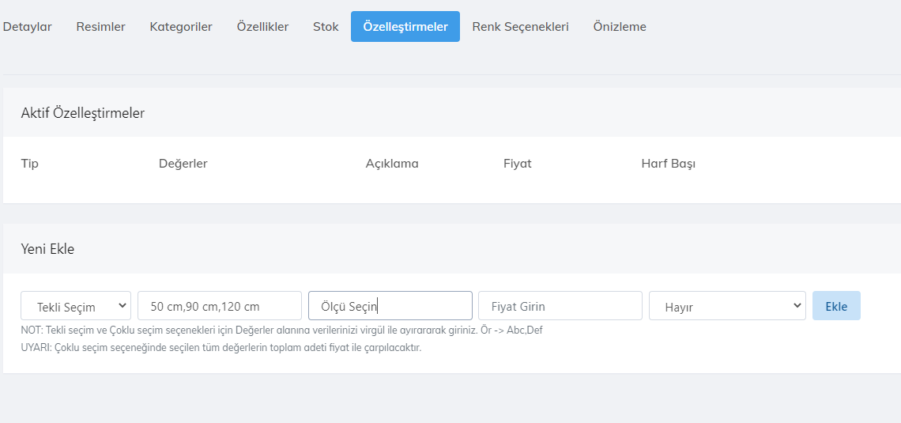Viewport: 901px width, 423px height.
Task: Select the Açıklama column header
Action: point(391,164)
